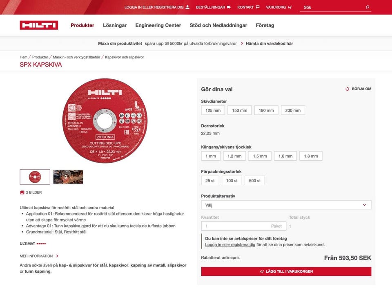Click the Börja om reset icon

click(347, 89)
